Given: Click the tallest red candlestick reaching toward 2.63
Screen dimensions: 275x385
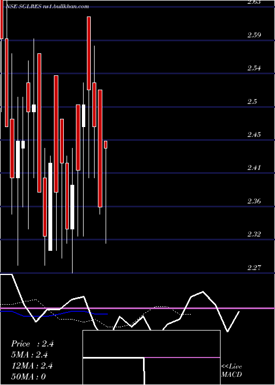Looking at the screenshot, I should 89,53.
